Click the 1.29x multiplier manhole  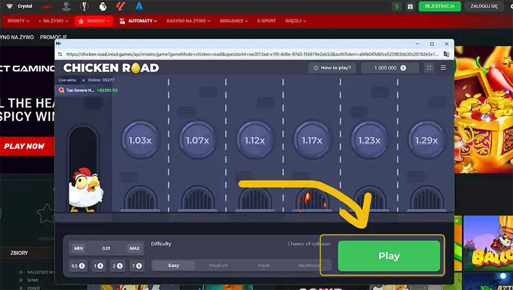(x=426, y=140)
